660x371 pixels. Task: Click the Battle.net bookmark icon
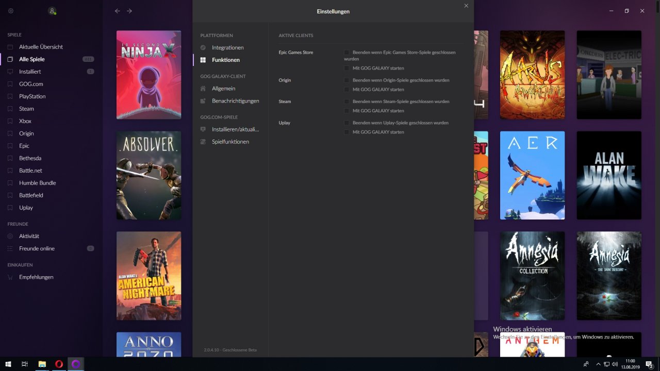point(10,171)
